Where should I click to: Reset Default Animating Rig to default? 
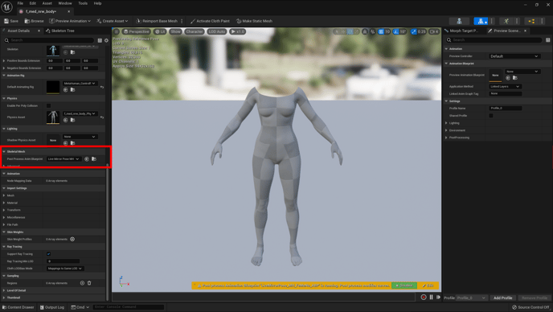pos(102,87)
